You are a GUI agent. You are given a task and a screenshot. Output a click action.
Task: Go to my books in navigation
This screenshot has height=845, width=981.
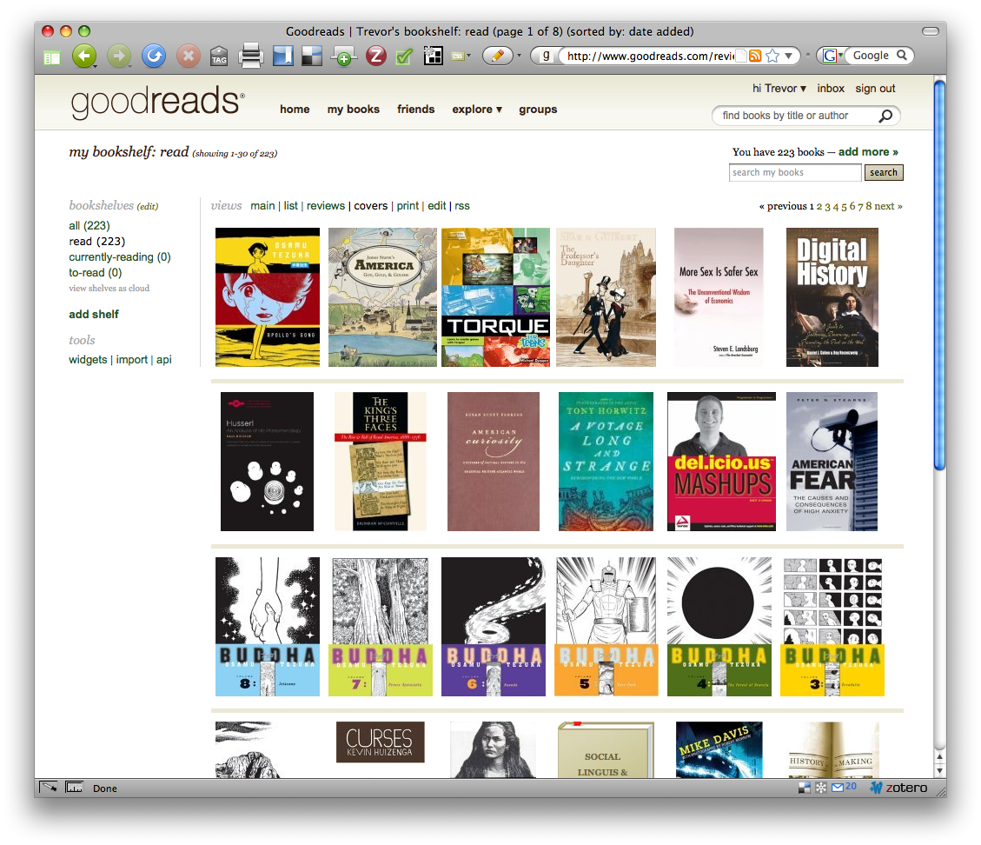coord(353,110)
